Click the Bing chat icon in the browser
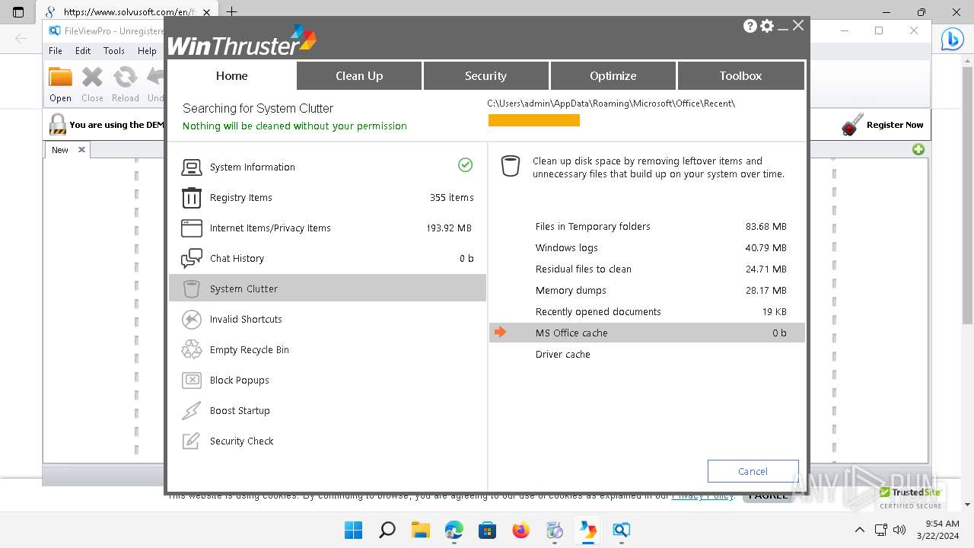The image size is (974, 548). (x=952, y=39)
